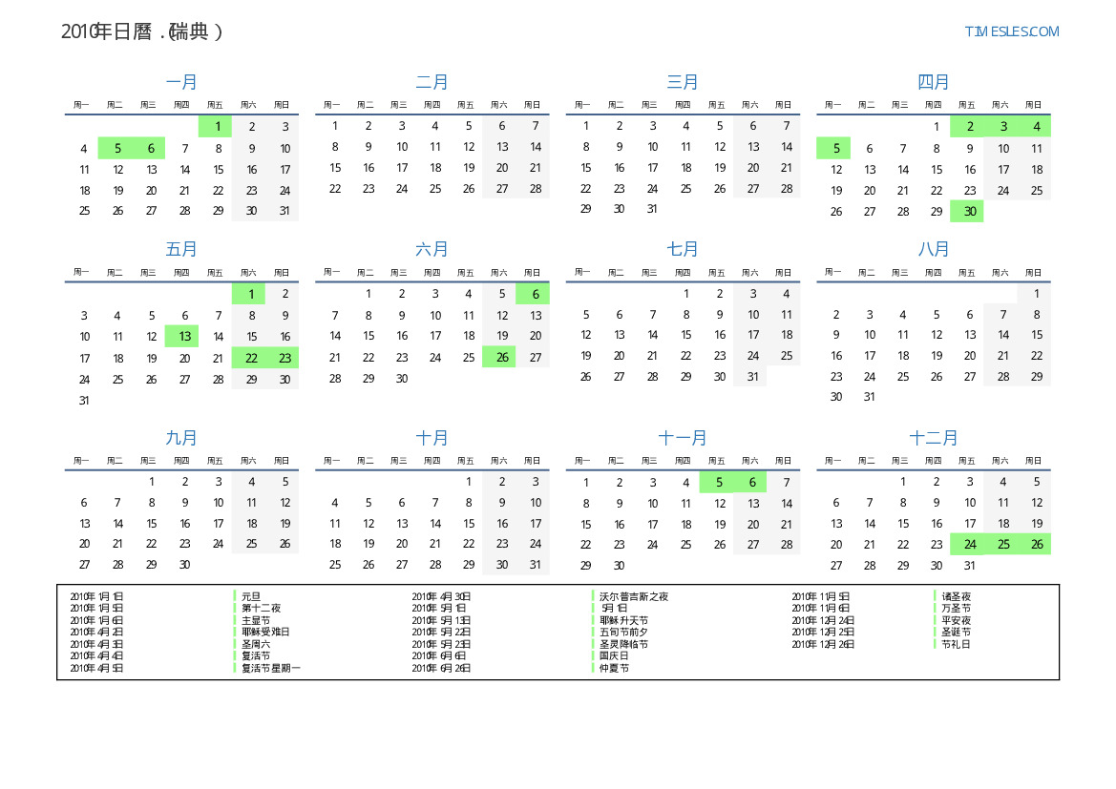Viewport: 1116px width, 789px height.
Task: Click highlighted June 26 in 六月
Action: point(501,358)
